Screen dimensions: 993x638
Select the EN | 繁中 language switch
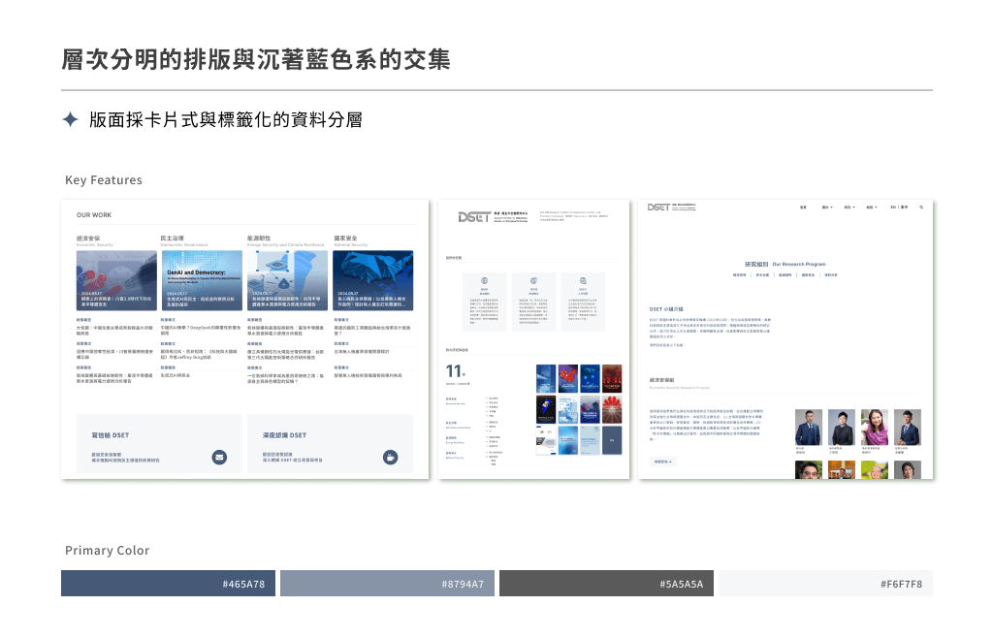(x=899, y=207)
